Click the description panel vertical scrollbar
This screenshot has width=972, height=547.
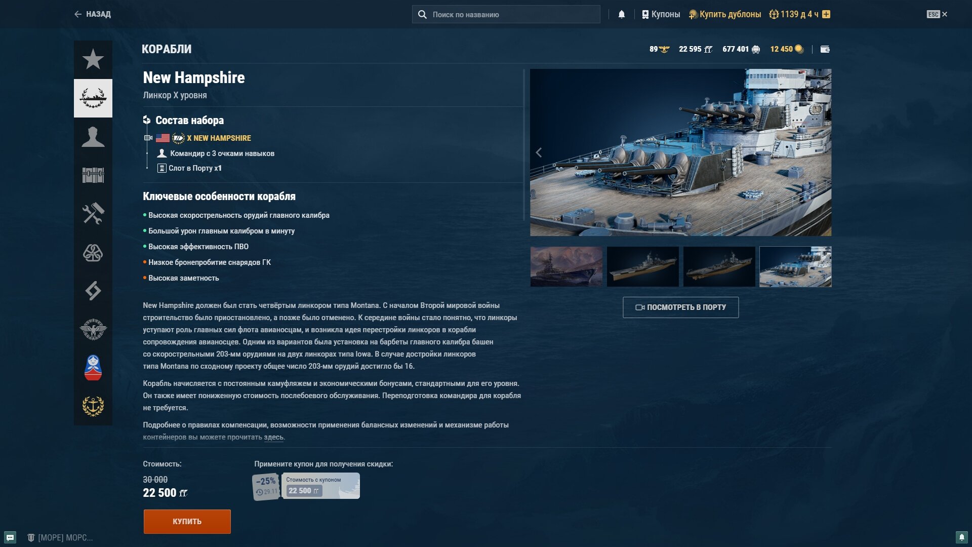click(524, 145)
